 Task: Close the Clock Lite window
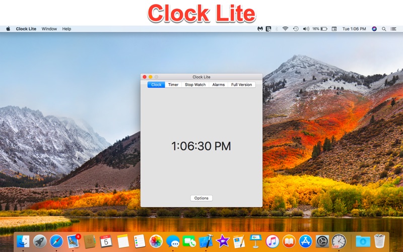145,77
